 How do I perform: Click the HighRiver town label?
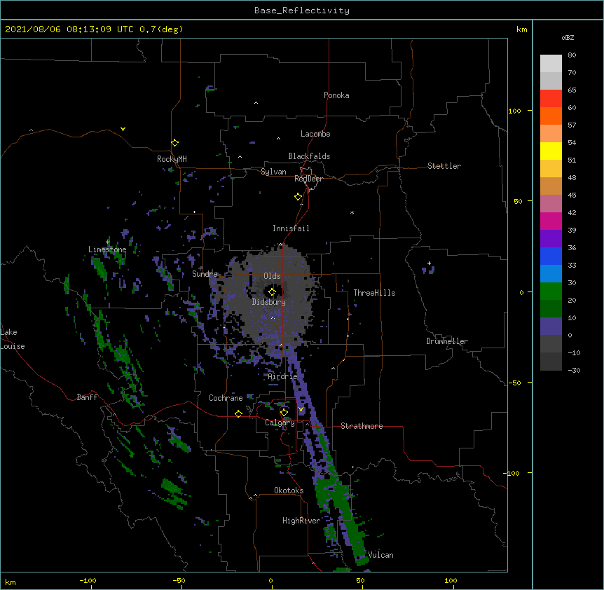point(301,521)
